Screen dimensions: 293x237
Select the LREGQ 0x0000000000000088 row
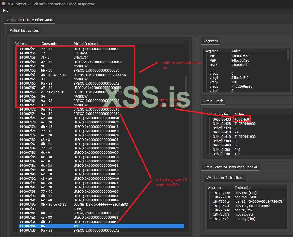101,217
